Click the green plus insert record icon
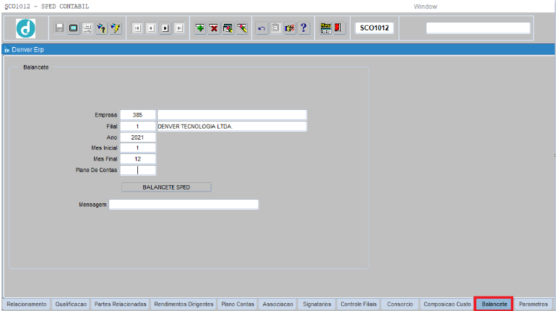The image size is (558, 311). click(200, 28)
